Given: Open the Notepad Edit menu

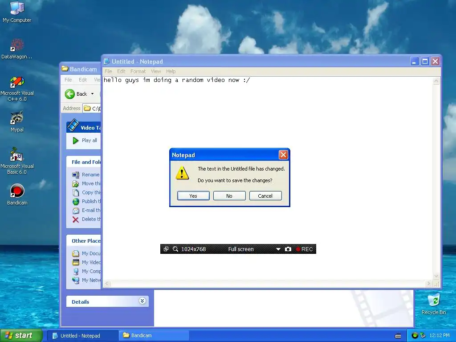Looking at the screenshot, I should coord(121,71).
